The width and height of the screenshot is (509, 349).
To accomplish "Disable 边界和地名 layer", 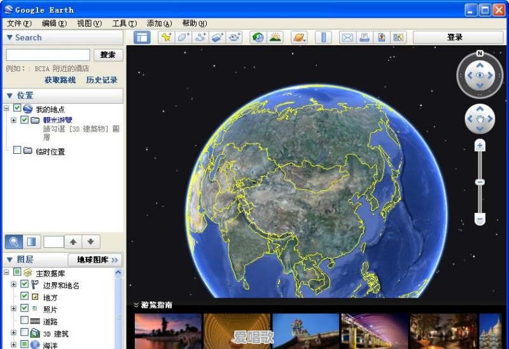I will tap(24, 284).
